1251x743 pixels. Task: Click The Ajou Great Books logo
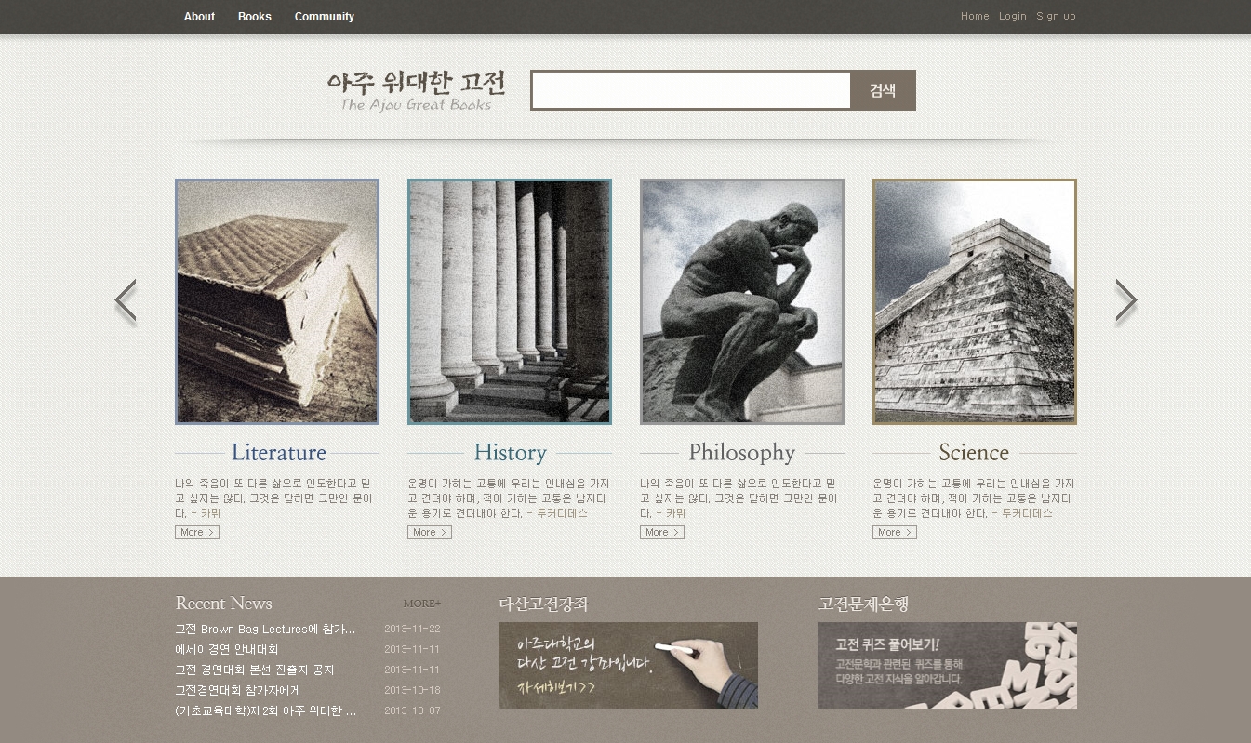(x=416, y=91)
